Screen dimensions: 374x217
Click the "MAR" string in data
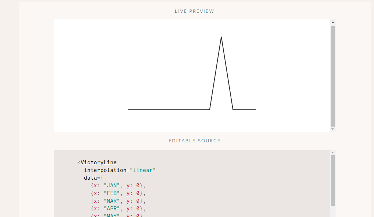[x=111, y=201]
